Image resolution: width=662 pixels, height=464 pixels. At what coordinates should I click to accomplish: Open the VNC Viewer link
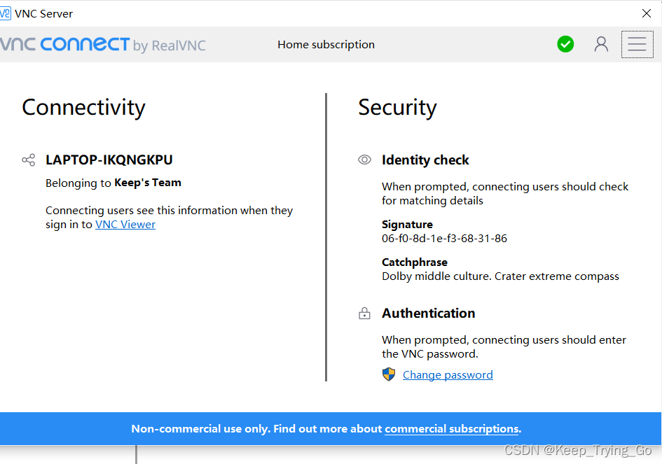pyautogui.click(x=125, y=224)
